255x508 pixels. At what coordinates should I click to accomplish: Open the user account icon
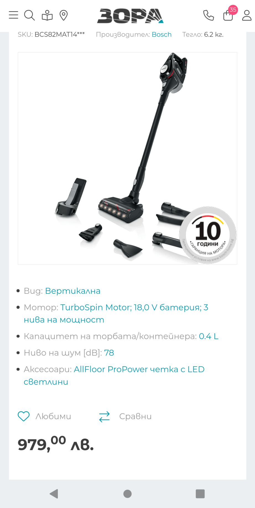[x=247, y=15]
